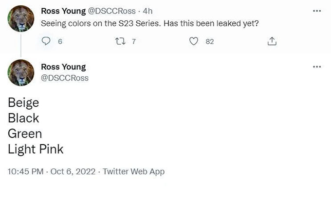Screen dimensions: 331x200
Task: Click the retweet count 7
Action: pyautogui.click(x=133, y=42)
